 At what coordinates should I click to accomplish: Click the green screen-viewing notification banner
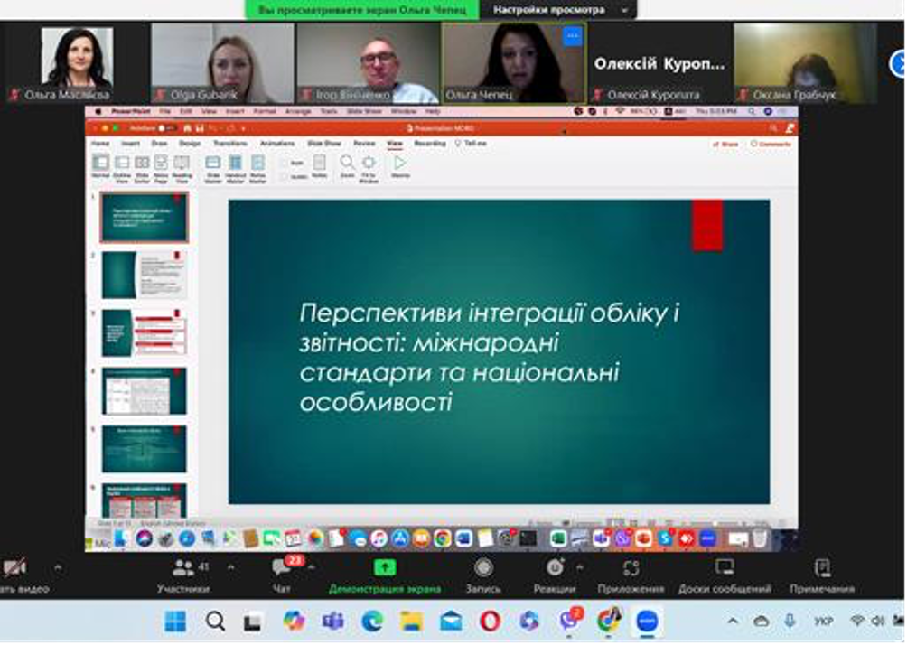pos(362,10)
